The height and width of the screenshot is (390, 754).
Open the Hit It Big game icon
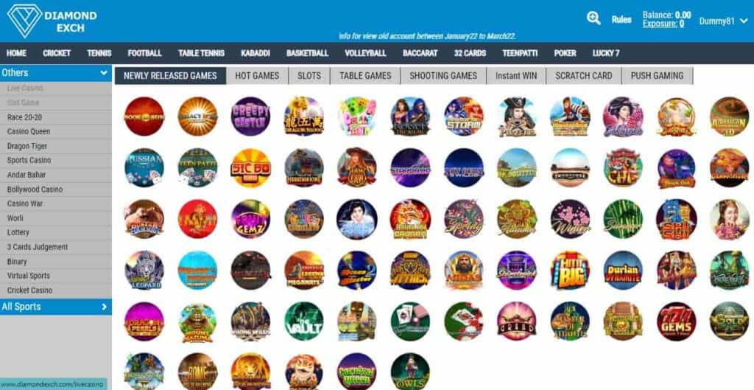coord(571,271)
